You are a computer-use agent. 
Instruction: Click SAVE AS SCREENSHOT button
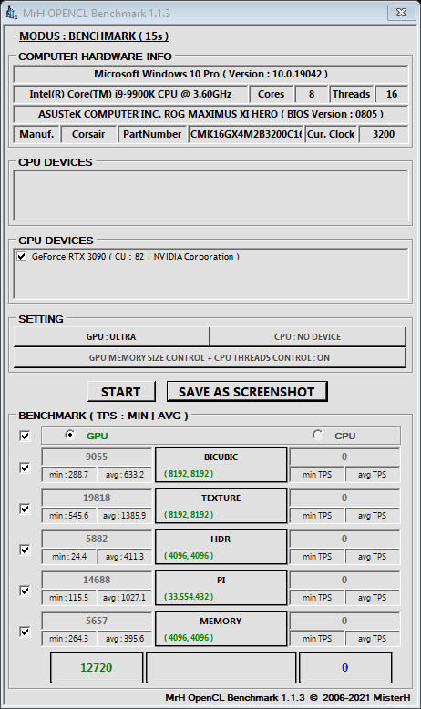coord(246,392)
